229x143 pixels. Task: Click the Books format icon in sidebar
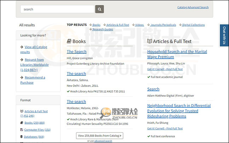click(x=22, y=123)
